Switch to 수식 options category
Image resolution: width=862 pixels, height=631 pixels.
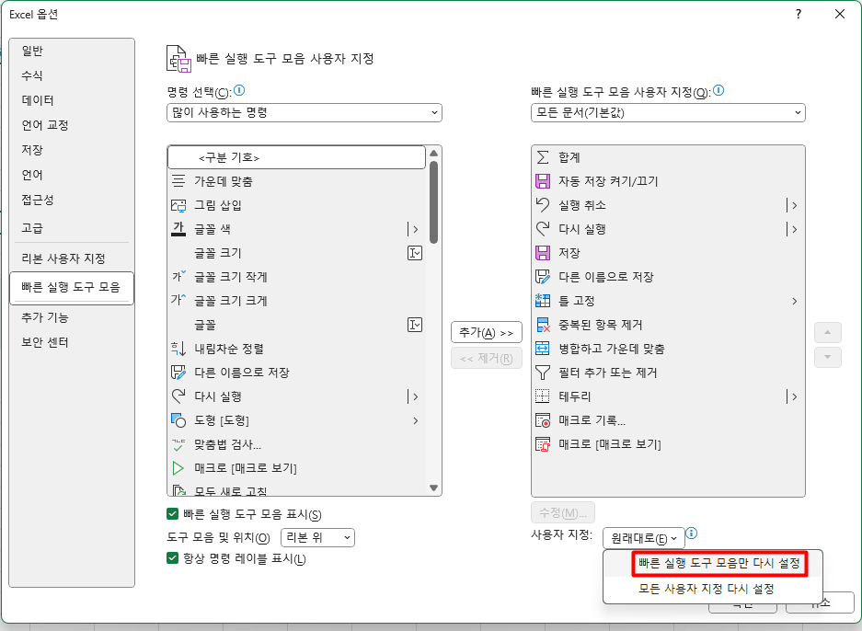(x=32, y=75)
